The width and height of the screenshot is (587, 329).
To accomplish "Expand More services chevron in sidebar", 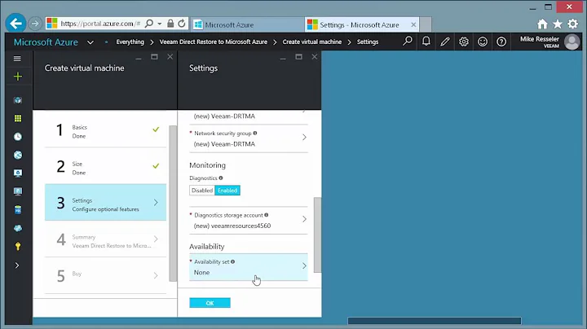I will pyautogui.click(x=17, y=265).
